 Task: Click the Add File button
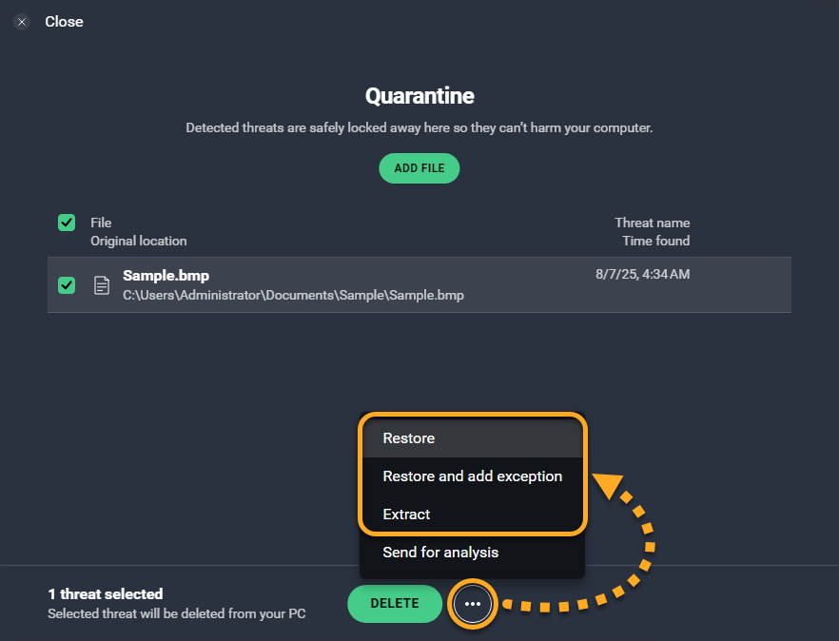tap(419, 168)
